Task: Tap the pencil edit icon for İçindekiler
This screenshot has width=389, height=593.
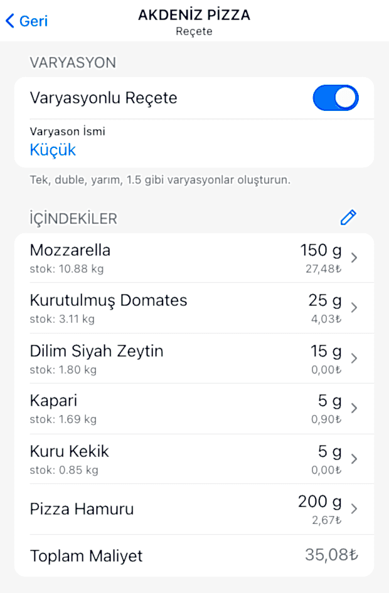Action: pyautogui.click(x=348, y=218)
